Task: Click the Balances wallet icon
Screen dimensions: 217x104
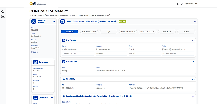Action: click(x=36, y=62)
